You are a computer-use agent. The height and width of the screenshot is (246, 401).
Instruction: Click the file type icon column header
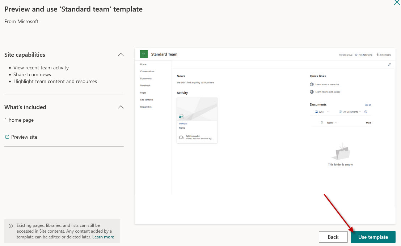(322, 123)
